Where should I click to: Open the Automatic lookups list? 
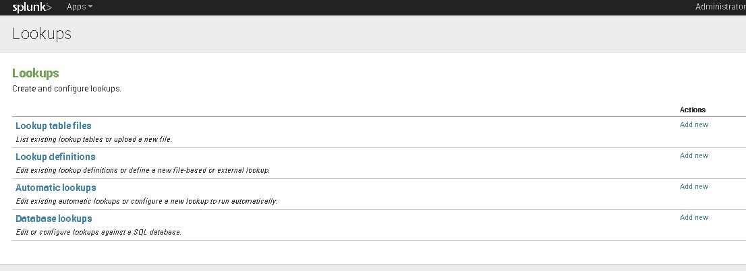click(56, 188)
